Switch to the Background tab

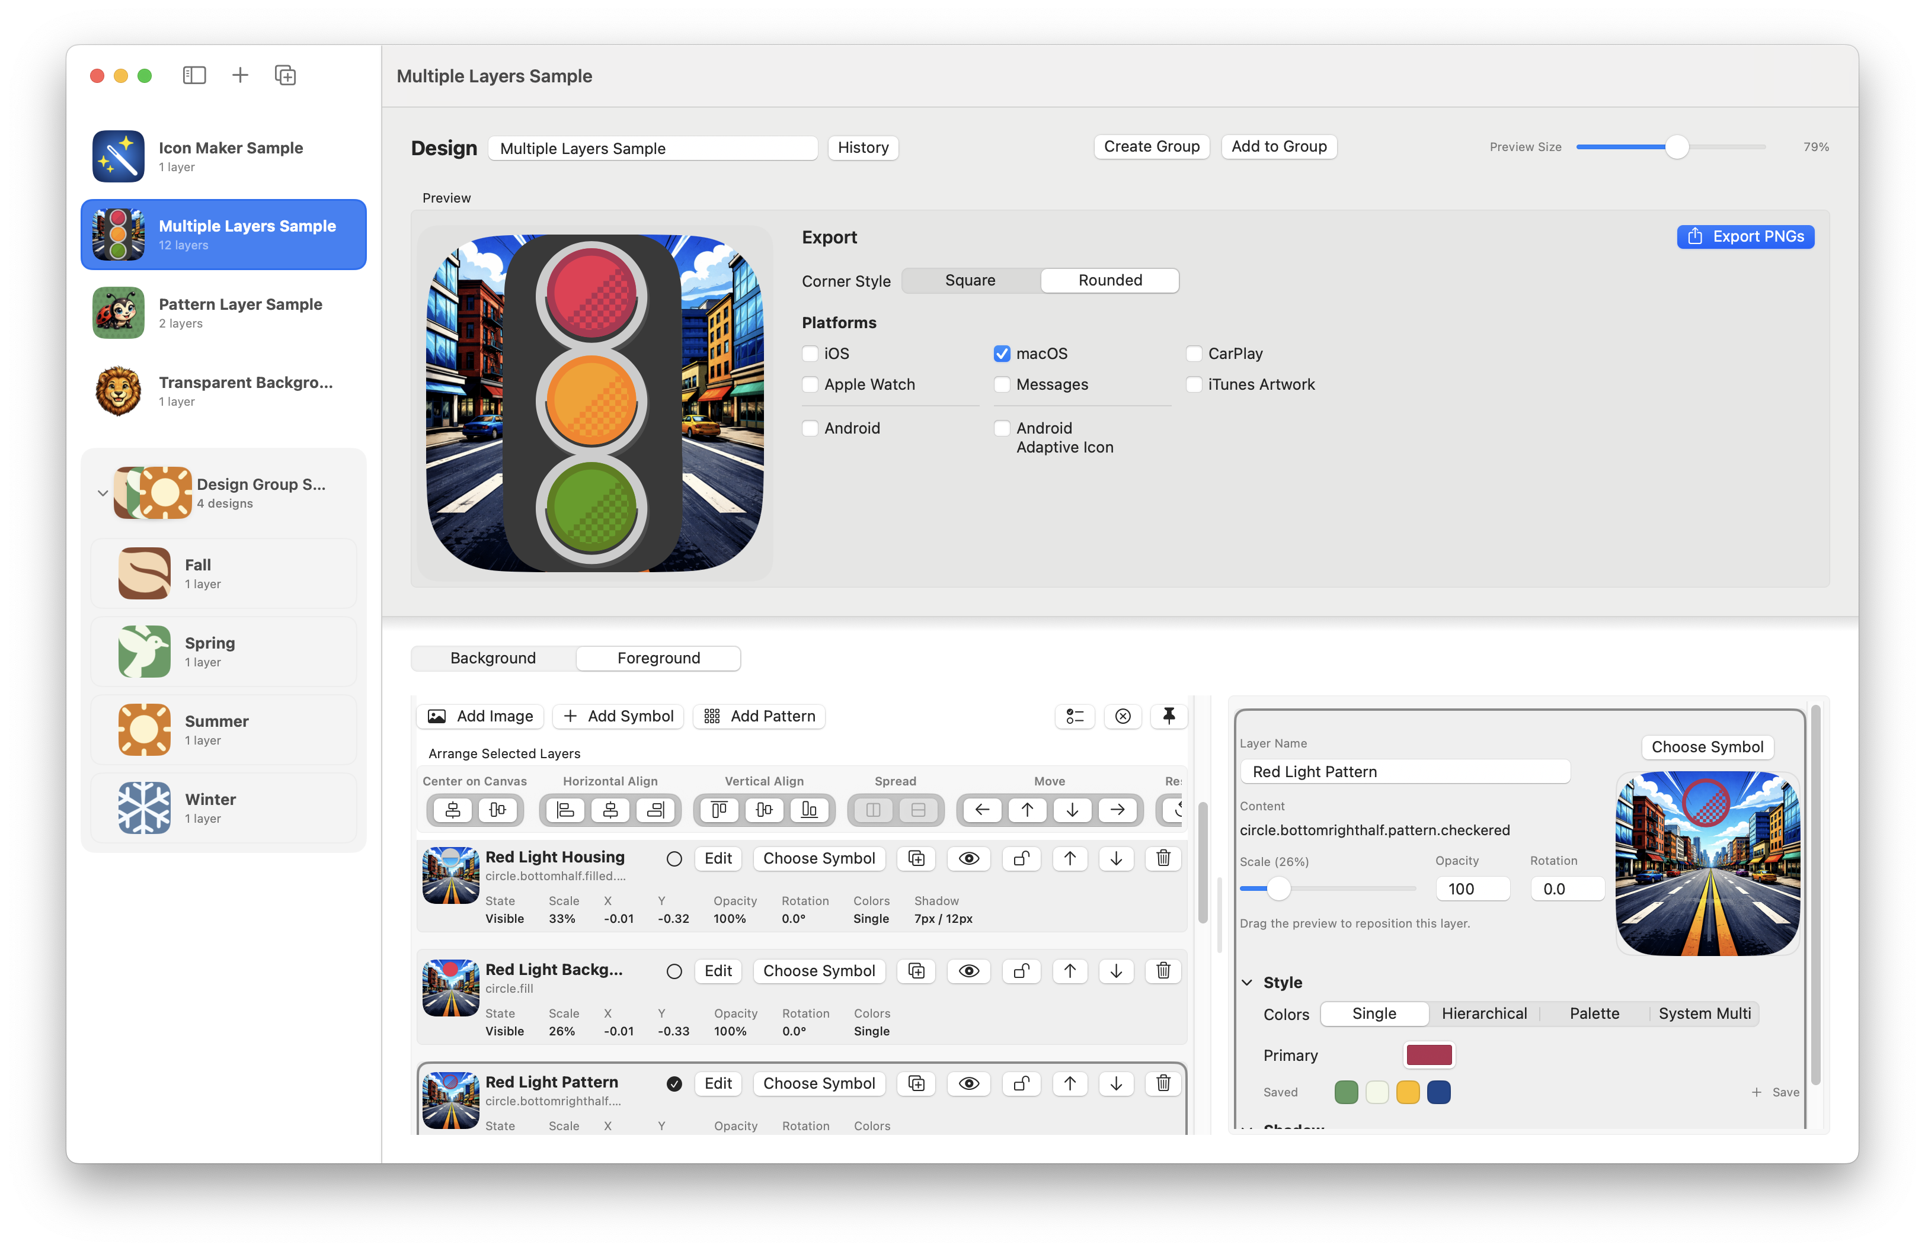pyautogui.click(x=493, y=658)
